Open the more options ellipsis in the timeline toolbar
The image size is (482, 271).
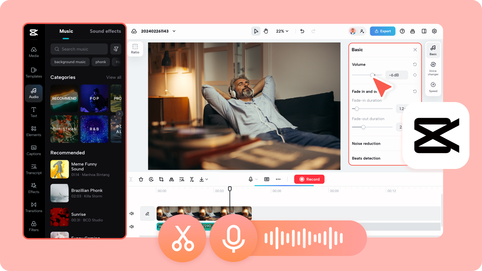pyautogui.click(x=278, y=179)
